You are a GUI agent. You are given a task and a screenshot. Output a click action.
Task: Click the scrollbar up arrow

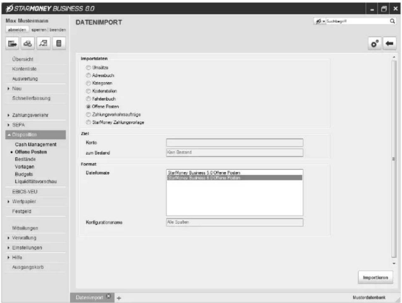pos(394,58)
